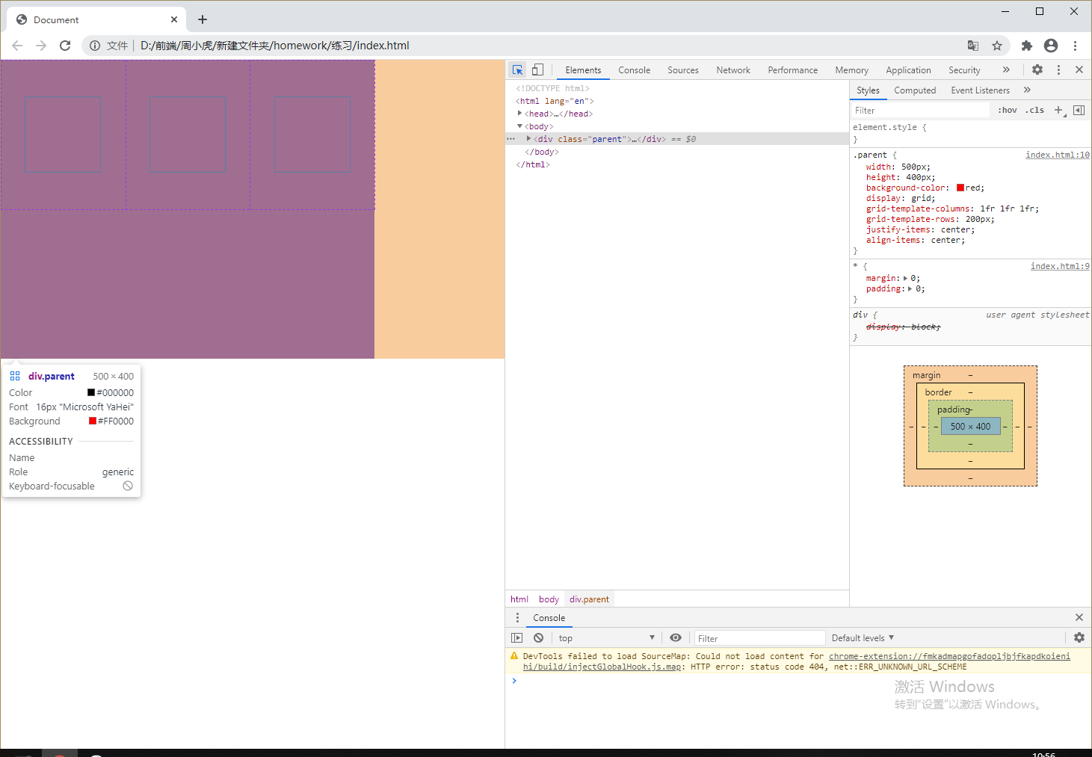
Task: View site information icon
Action: (95, 46)
